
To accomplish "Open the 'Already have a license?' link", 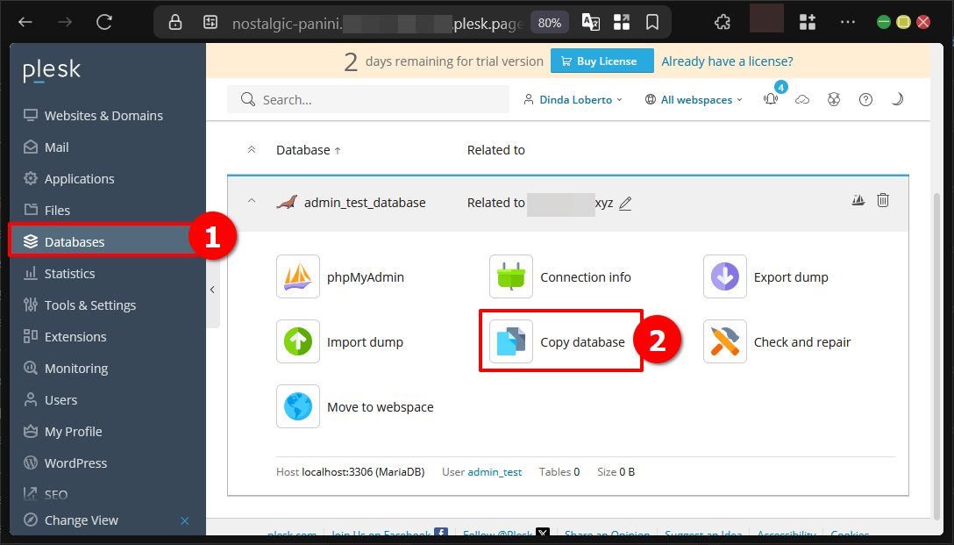I will [727, 61].
